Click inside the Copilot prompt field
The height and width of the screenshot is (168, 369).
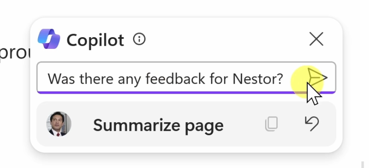(186, 78)
